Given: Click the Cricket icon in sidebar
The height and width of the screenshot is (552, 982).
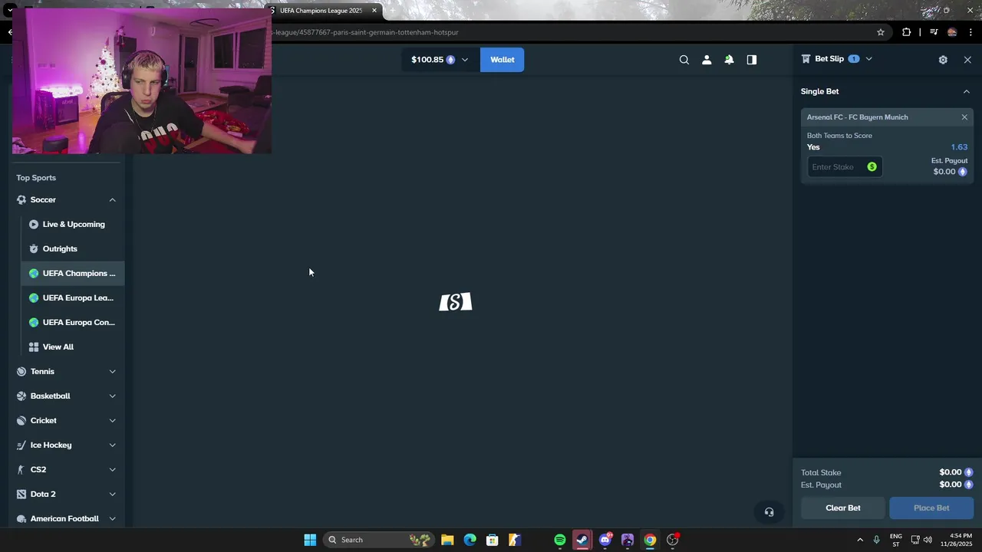Looking at the screenshot, I should (x=21, y=421).
